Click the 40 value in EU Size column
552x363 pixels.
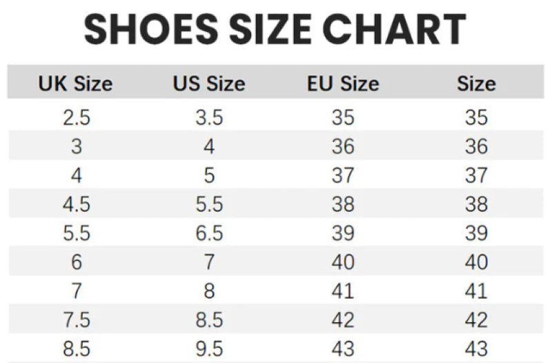(343, 262)
